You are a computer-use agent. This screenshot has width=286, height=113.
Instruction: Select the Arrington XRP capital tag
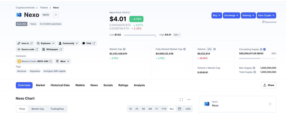point(54,71)
